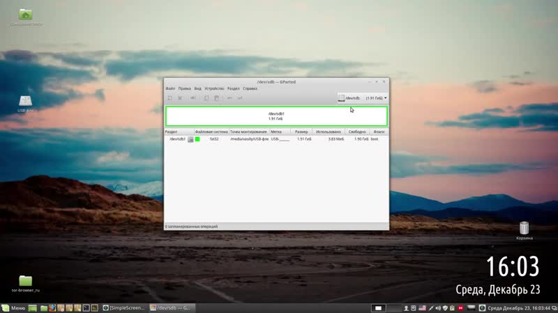The image size is (558, 313).
Task: Click the update shield icon in tray
Action: [445, 308]
